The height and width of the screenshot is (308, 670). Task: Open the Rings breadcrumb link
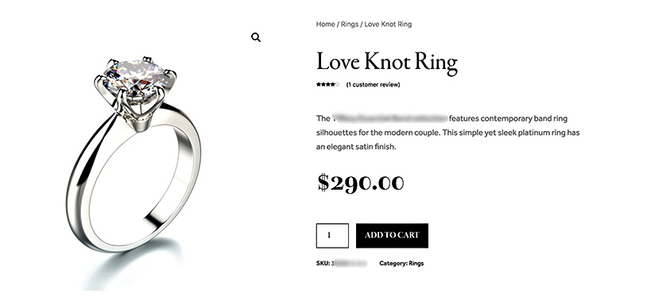pyautogui.click(x=350, y=25)
